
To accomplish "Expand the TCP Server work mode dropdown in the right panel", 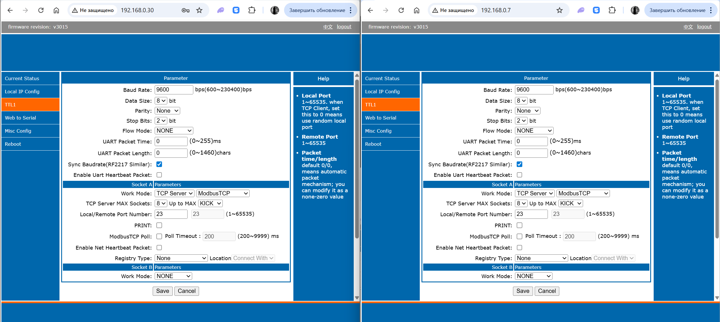I will [534, 193].
